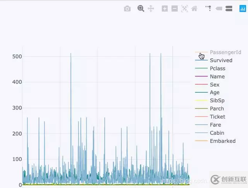This screenshot has height=188, width=248.
Task: Hide the Survived trace in legend
Action: point(221,60)
